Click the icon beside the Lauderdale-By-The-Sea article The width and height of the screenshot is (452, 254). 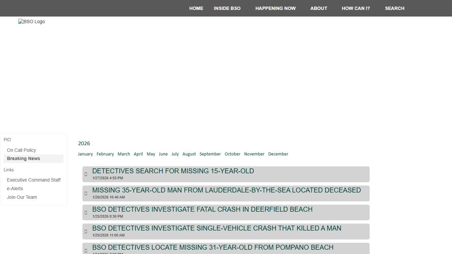86,193
